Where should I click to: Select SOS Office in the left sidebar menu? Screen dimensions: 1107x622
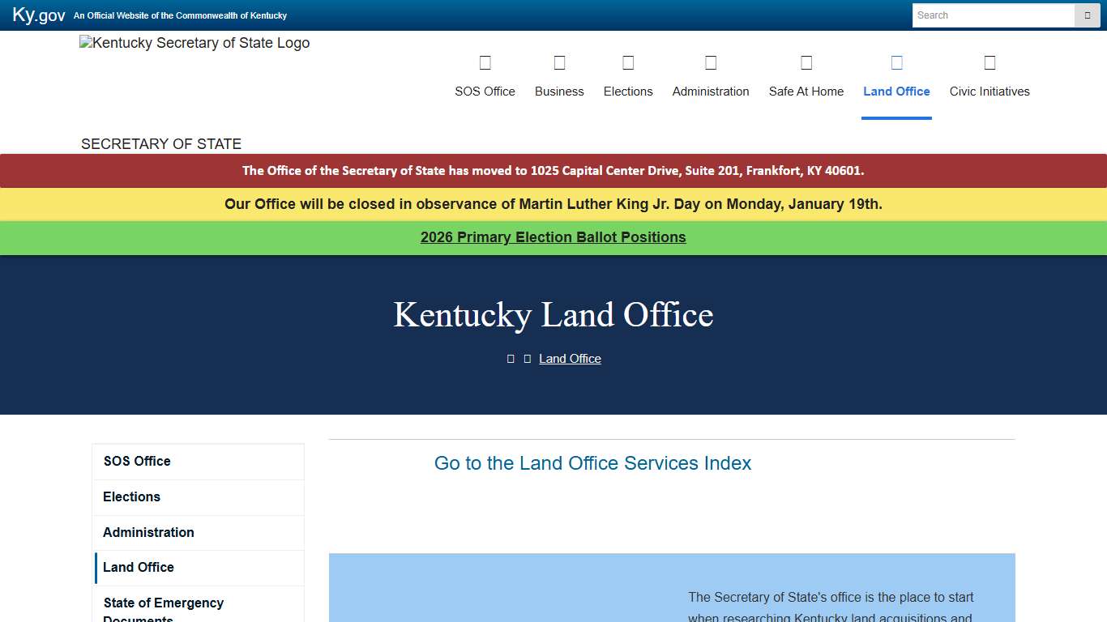(137, 461)
